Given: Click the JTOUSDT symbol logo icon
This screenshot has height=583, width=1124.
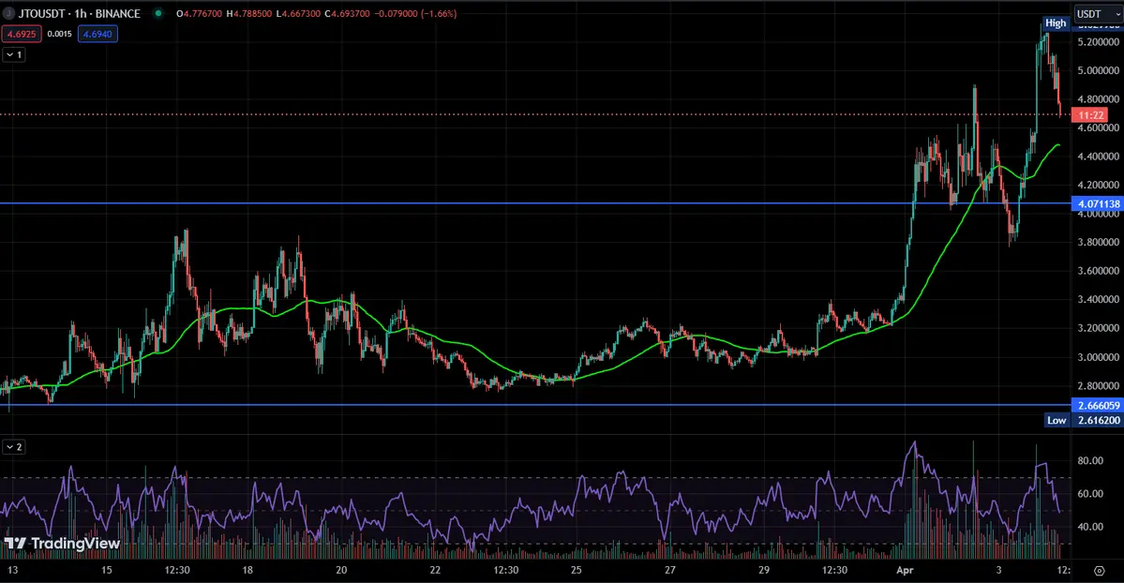Looking at the screenshot, I should 8,14.
